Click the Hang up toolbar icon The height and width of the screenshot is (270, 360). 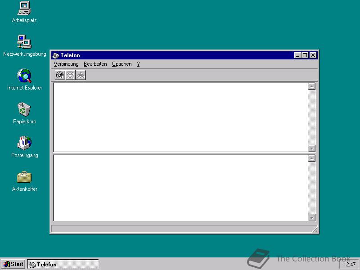click(81, 75)
